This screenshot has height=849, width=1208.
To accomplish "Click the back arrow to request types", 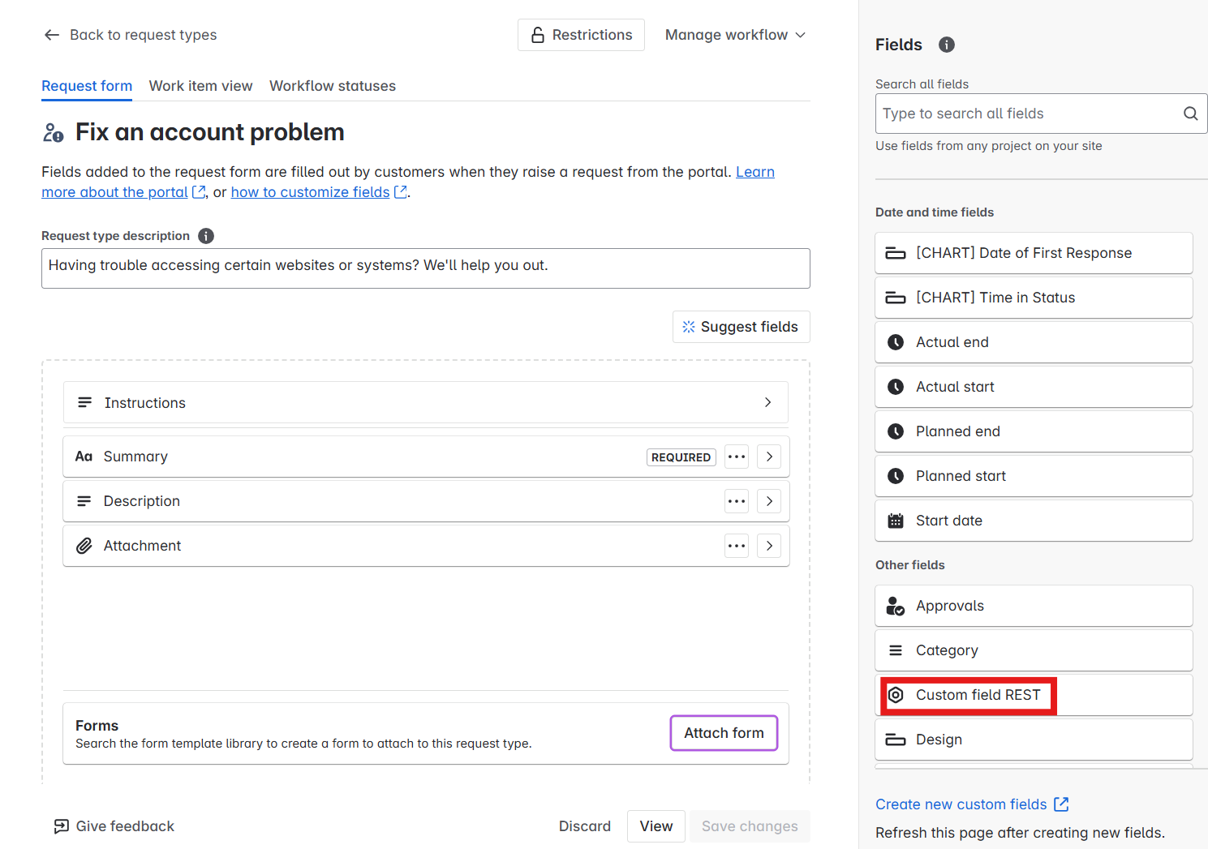I will (52, 35).
